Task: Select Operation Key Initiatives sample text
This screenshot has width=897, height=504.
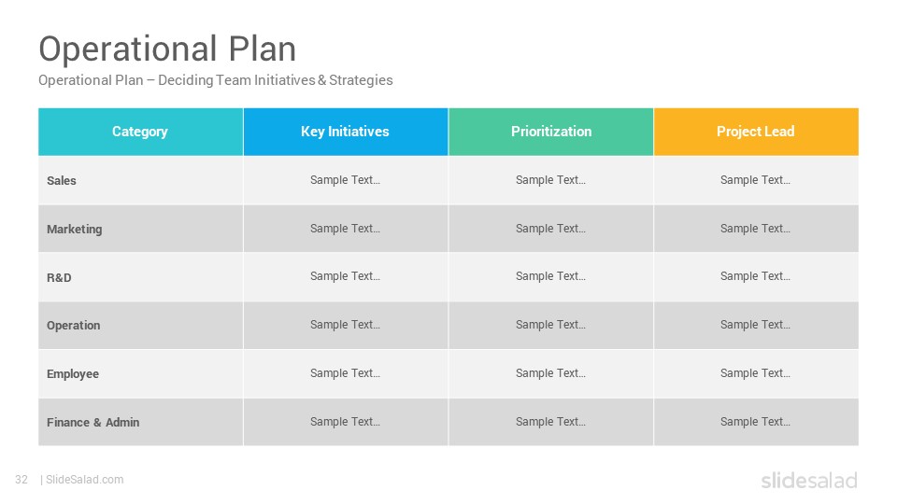Action: 345,325
